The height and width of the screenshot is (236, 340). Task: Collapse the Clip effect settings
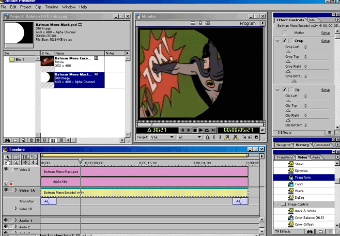tap(277, 90)
